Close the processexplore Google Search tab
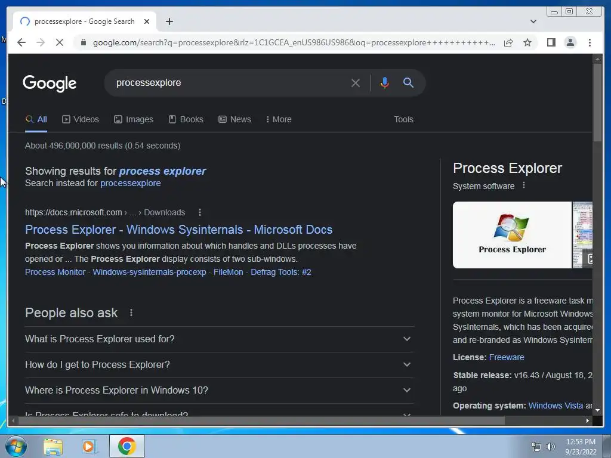Viewport: 611px width, 458px height. (147, 21)
